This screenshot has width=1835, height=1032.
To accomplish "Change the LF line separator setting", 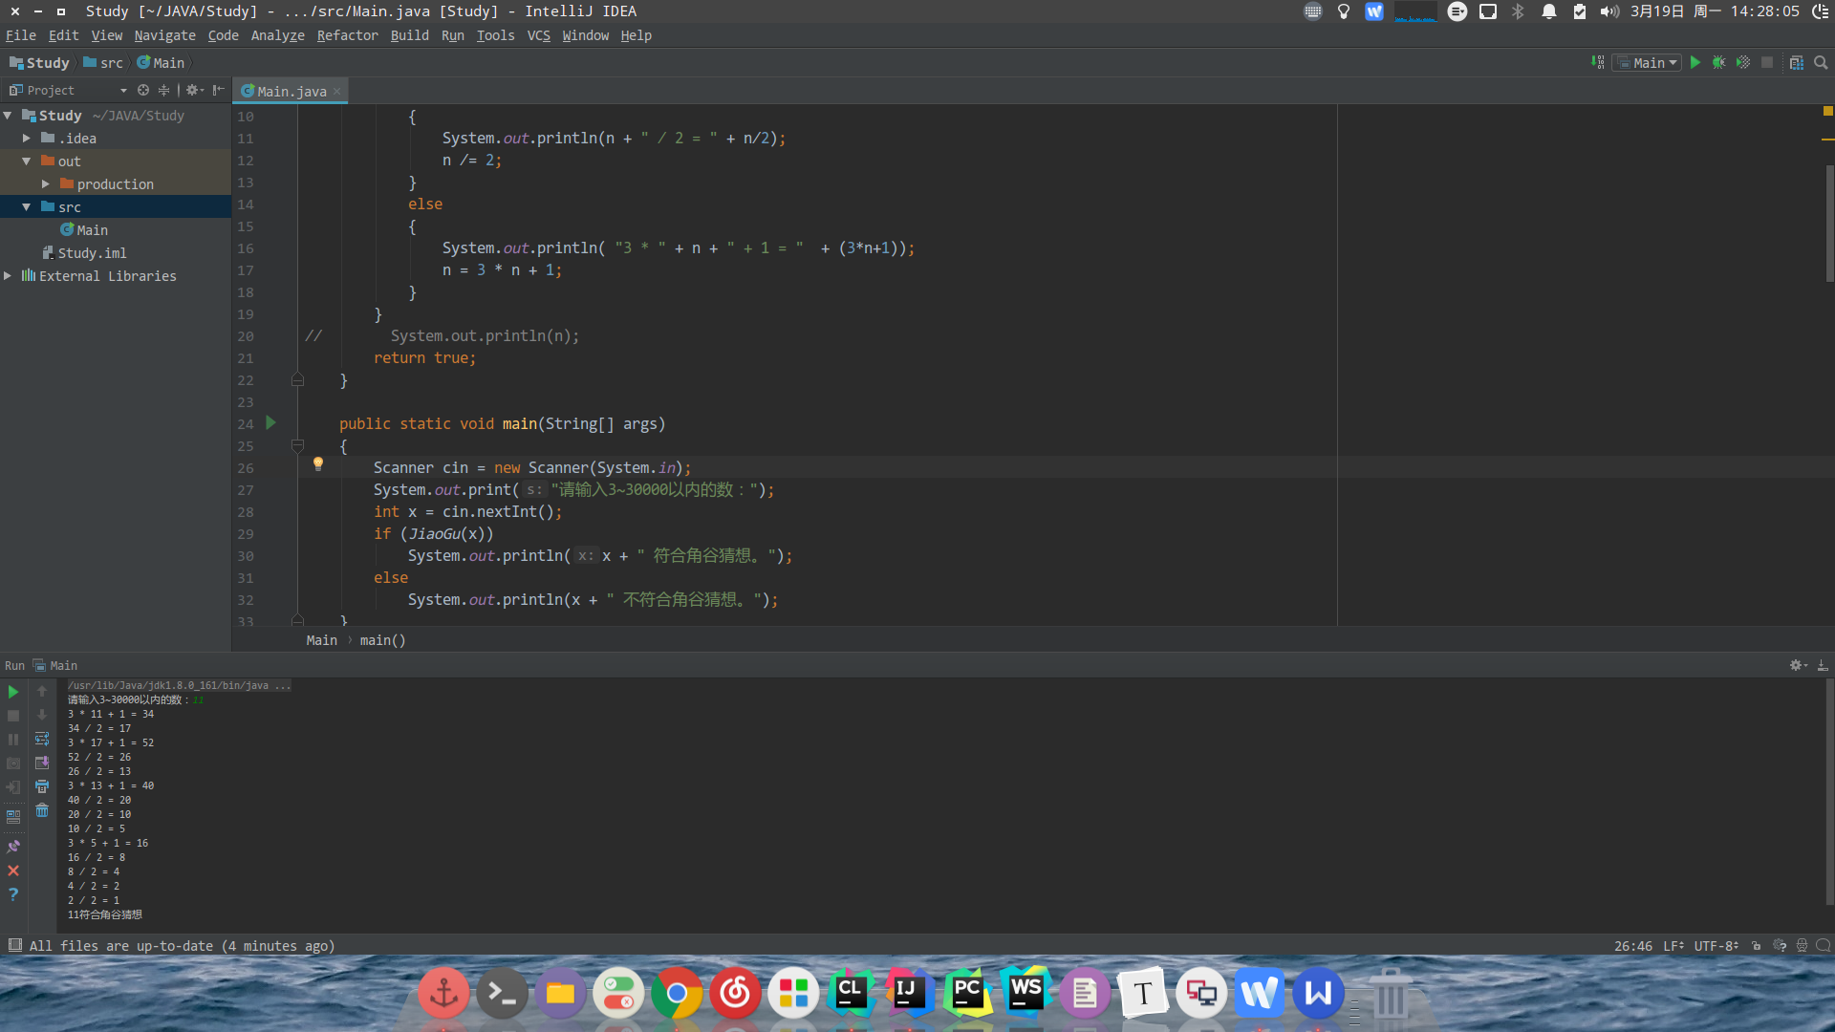I will (1673, 946).
